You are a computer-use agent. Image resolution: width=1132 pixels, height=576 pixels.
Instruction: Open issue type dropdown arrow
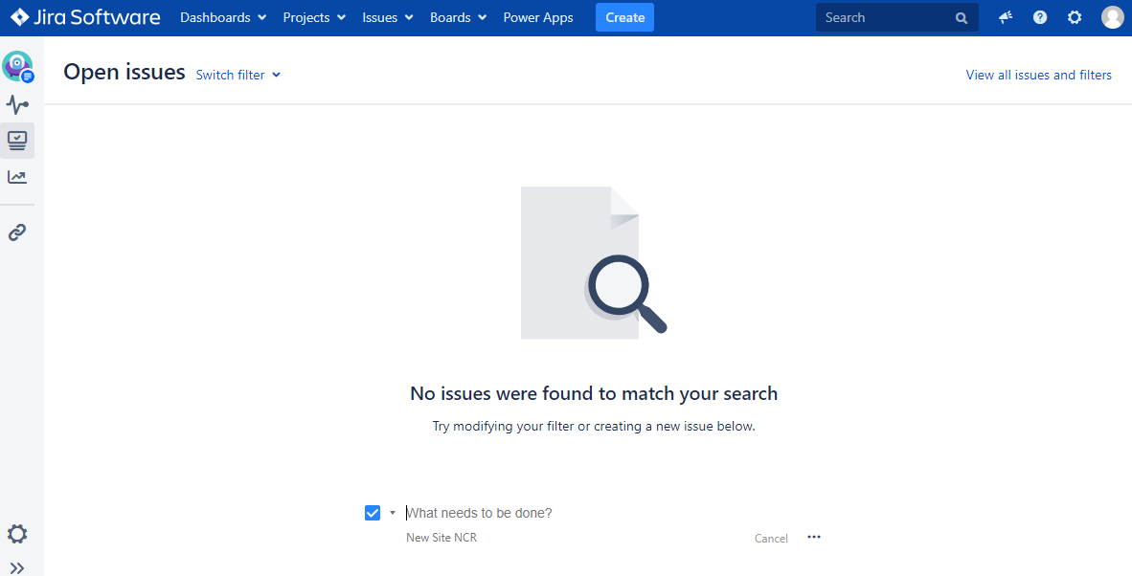point(393,513)
